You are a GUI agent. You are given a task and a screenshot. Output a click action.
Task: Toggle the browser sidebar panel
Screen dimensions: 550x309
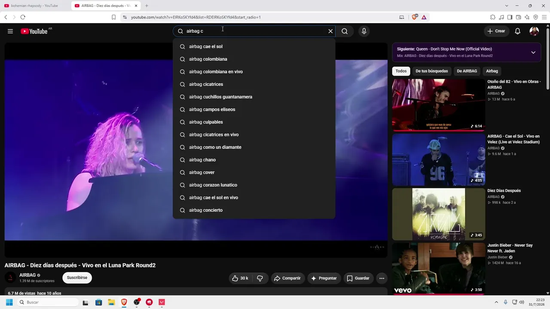coord(510,17)
